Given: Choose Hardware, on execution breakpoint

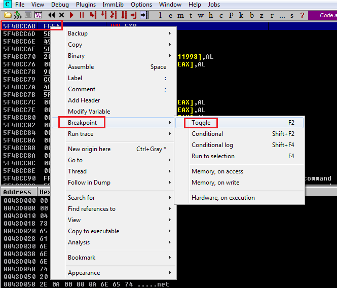Looking at the screenshot, I should [x=223, y=198].
